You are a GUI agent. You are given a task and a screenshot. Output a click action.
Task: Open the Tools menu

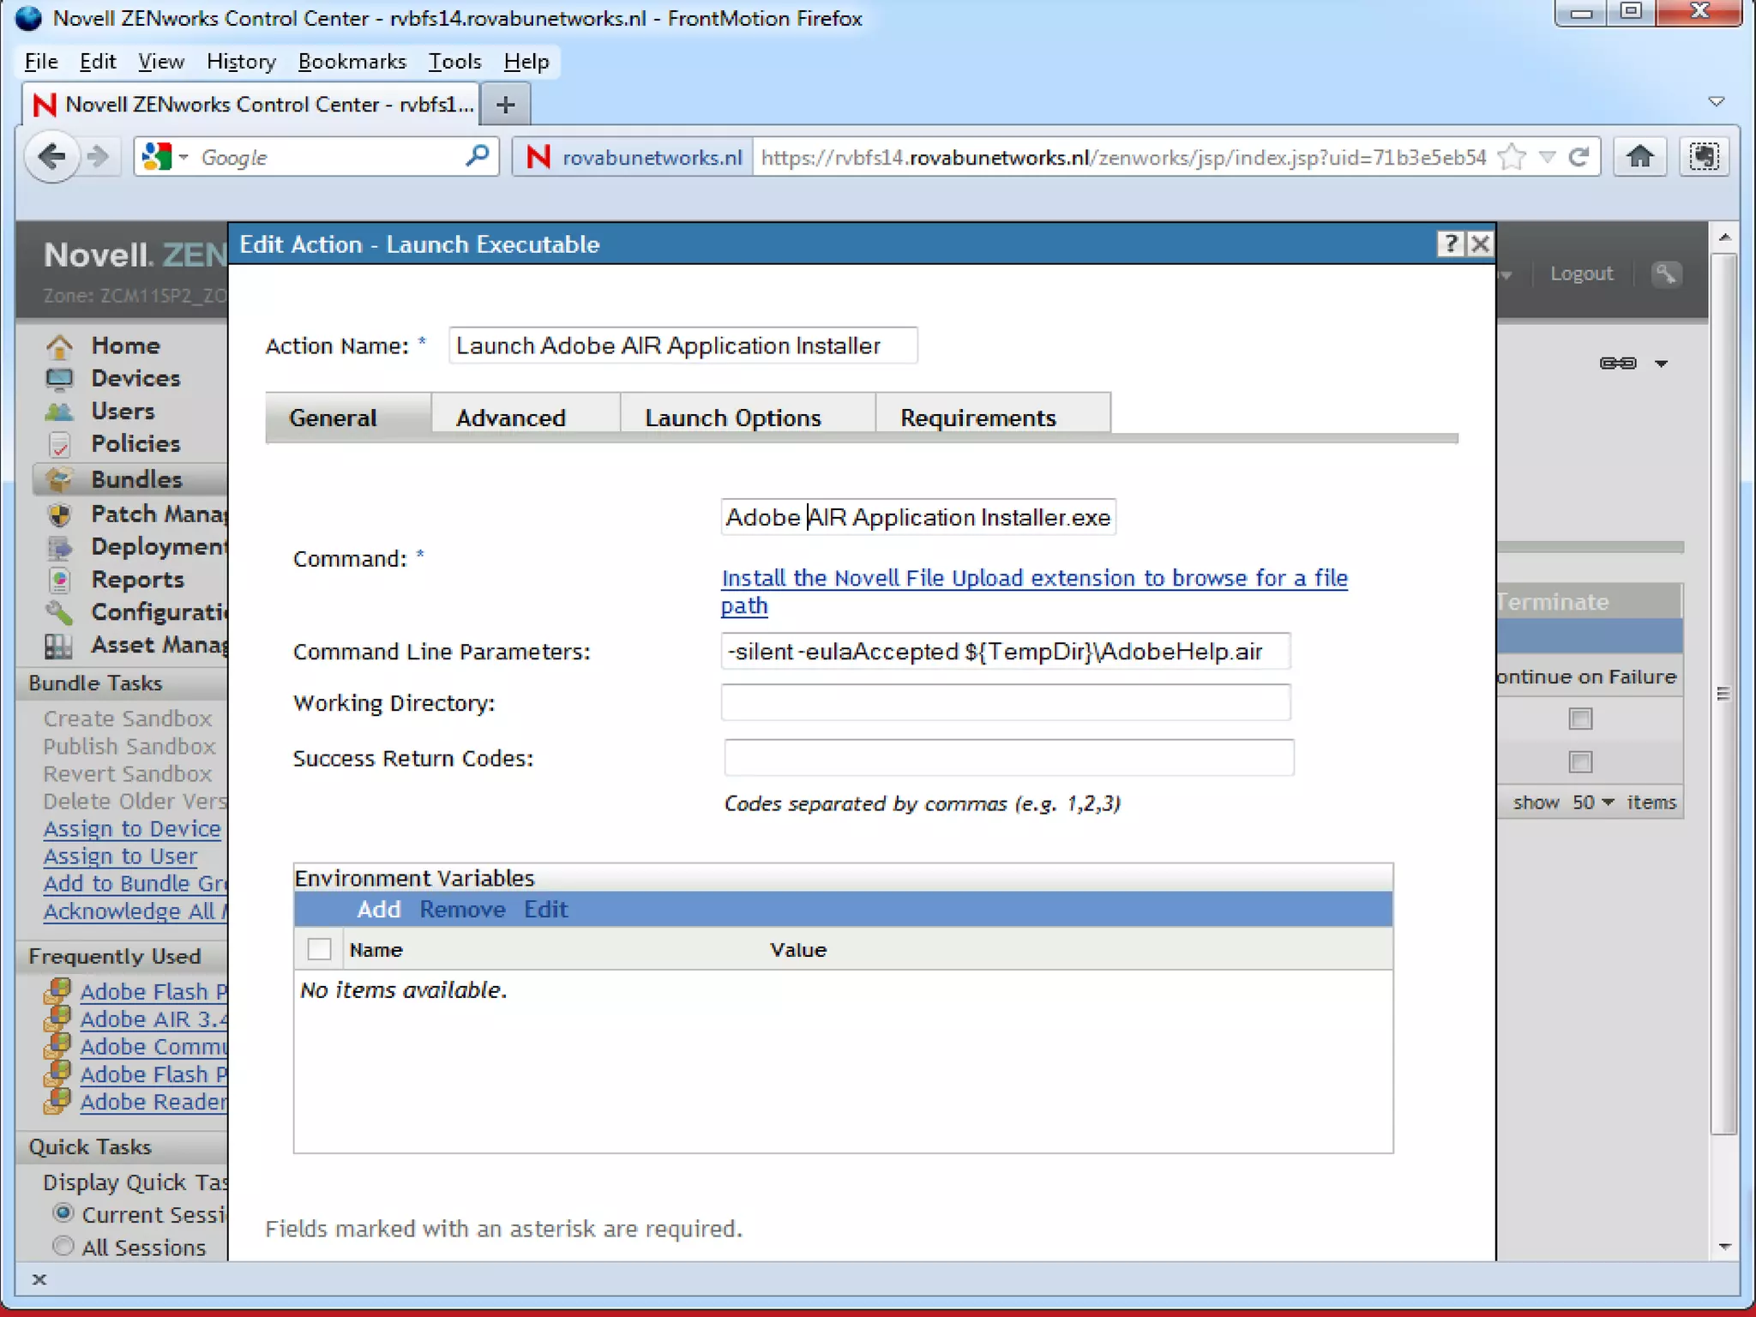454,62
